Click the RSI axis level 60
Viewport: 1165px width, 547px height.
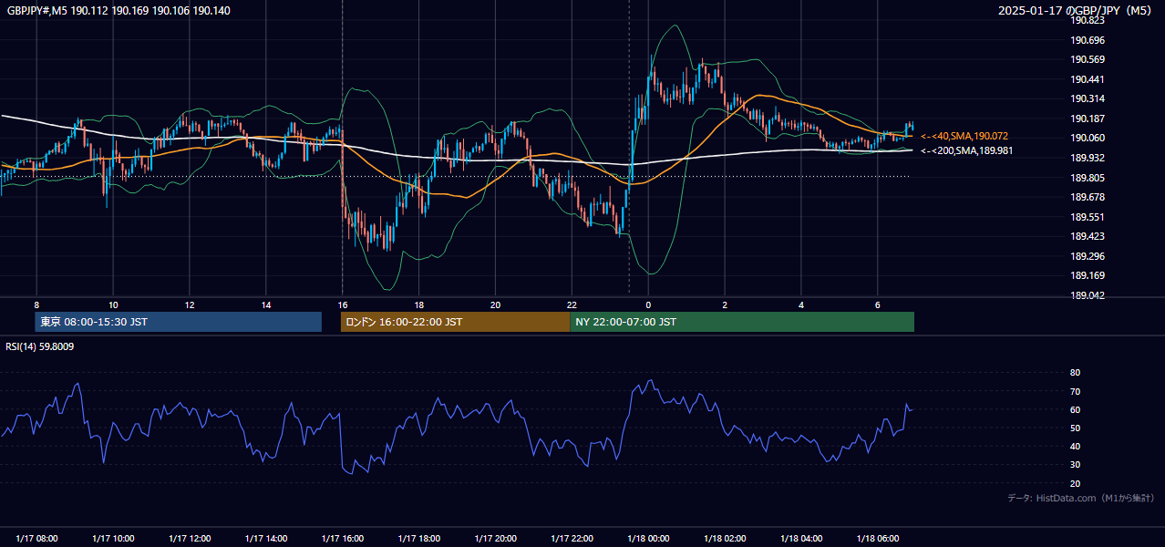1076,409
